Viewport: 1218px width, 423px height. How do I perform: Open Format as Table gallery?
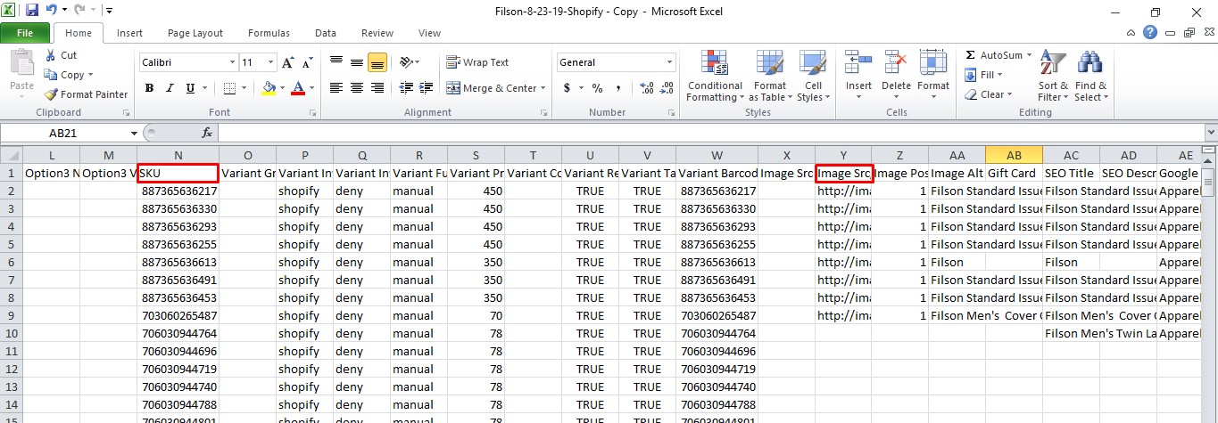(771, 76)
